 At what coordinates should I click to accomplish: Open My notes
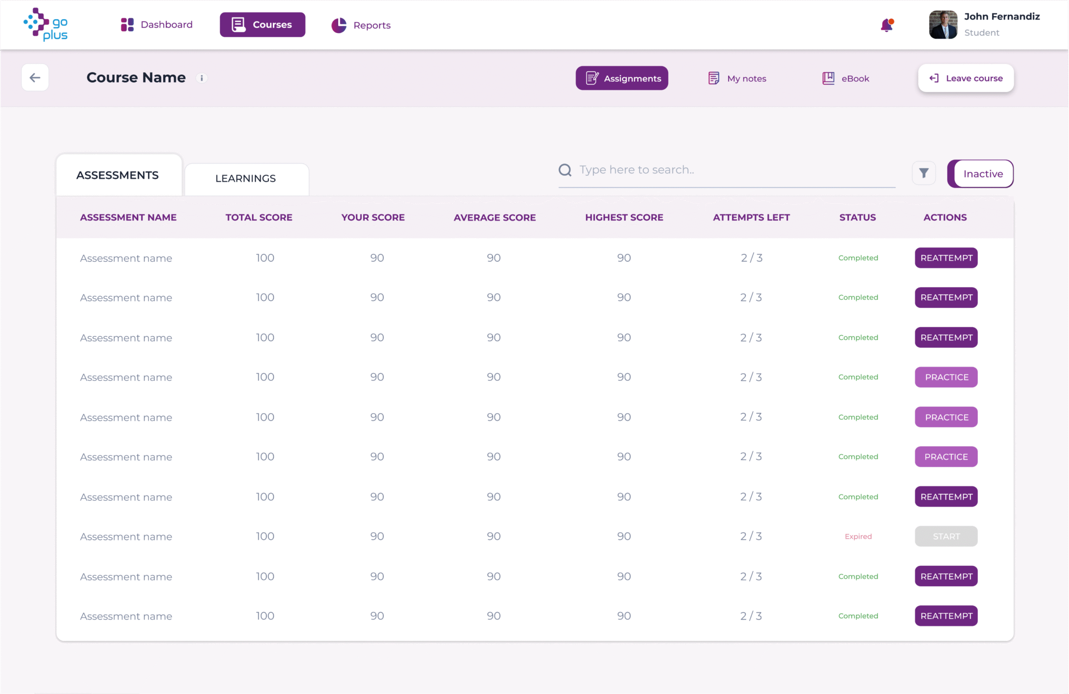coord(737,78)
